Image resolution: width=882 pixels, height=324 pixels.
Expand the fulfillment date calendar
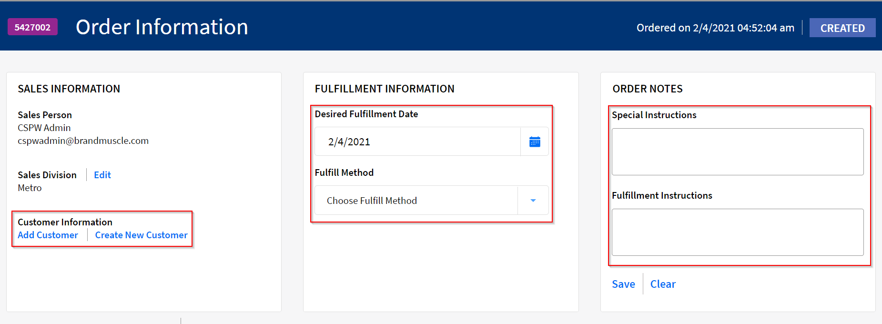534,141
